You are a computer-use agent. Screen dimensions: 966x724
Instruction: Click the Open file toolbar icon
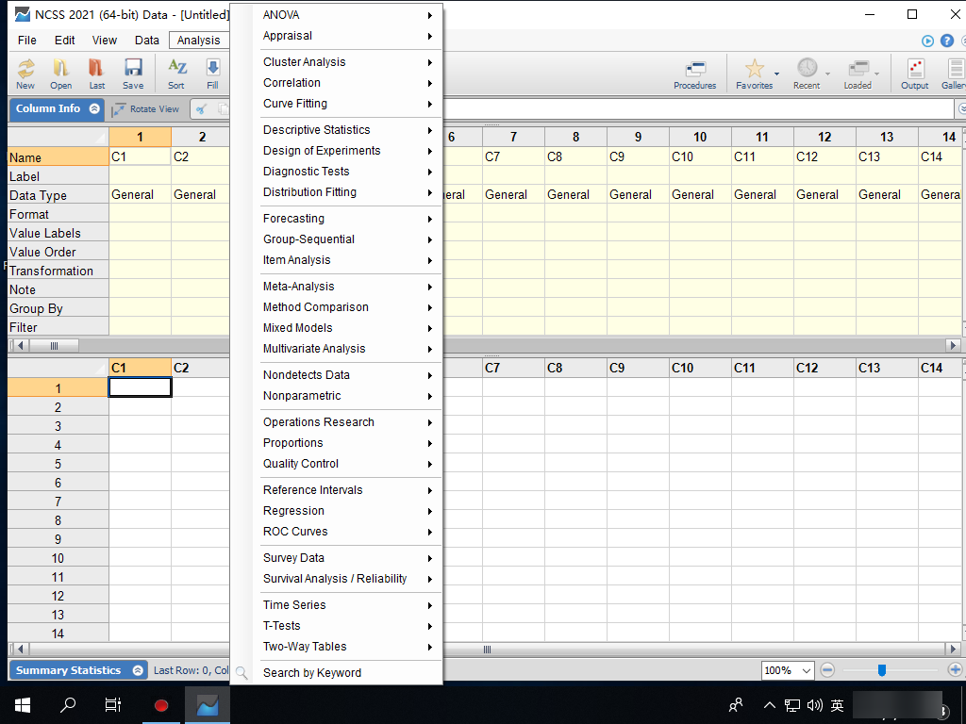tap(61, 74)
